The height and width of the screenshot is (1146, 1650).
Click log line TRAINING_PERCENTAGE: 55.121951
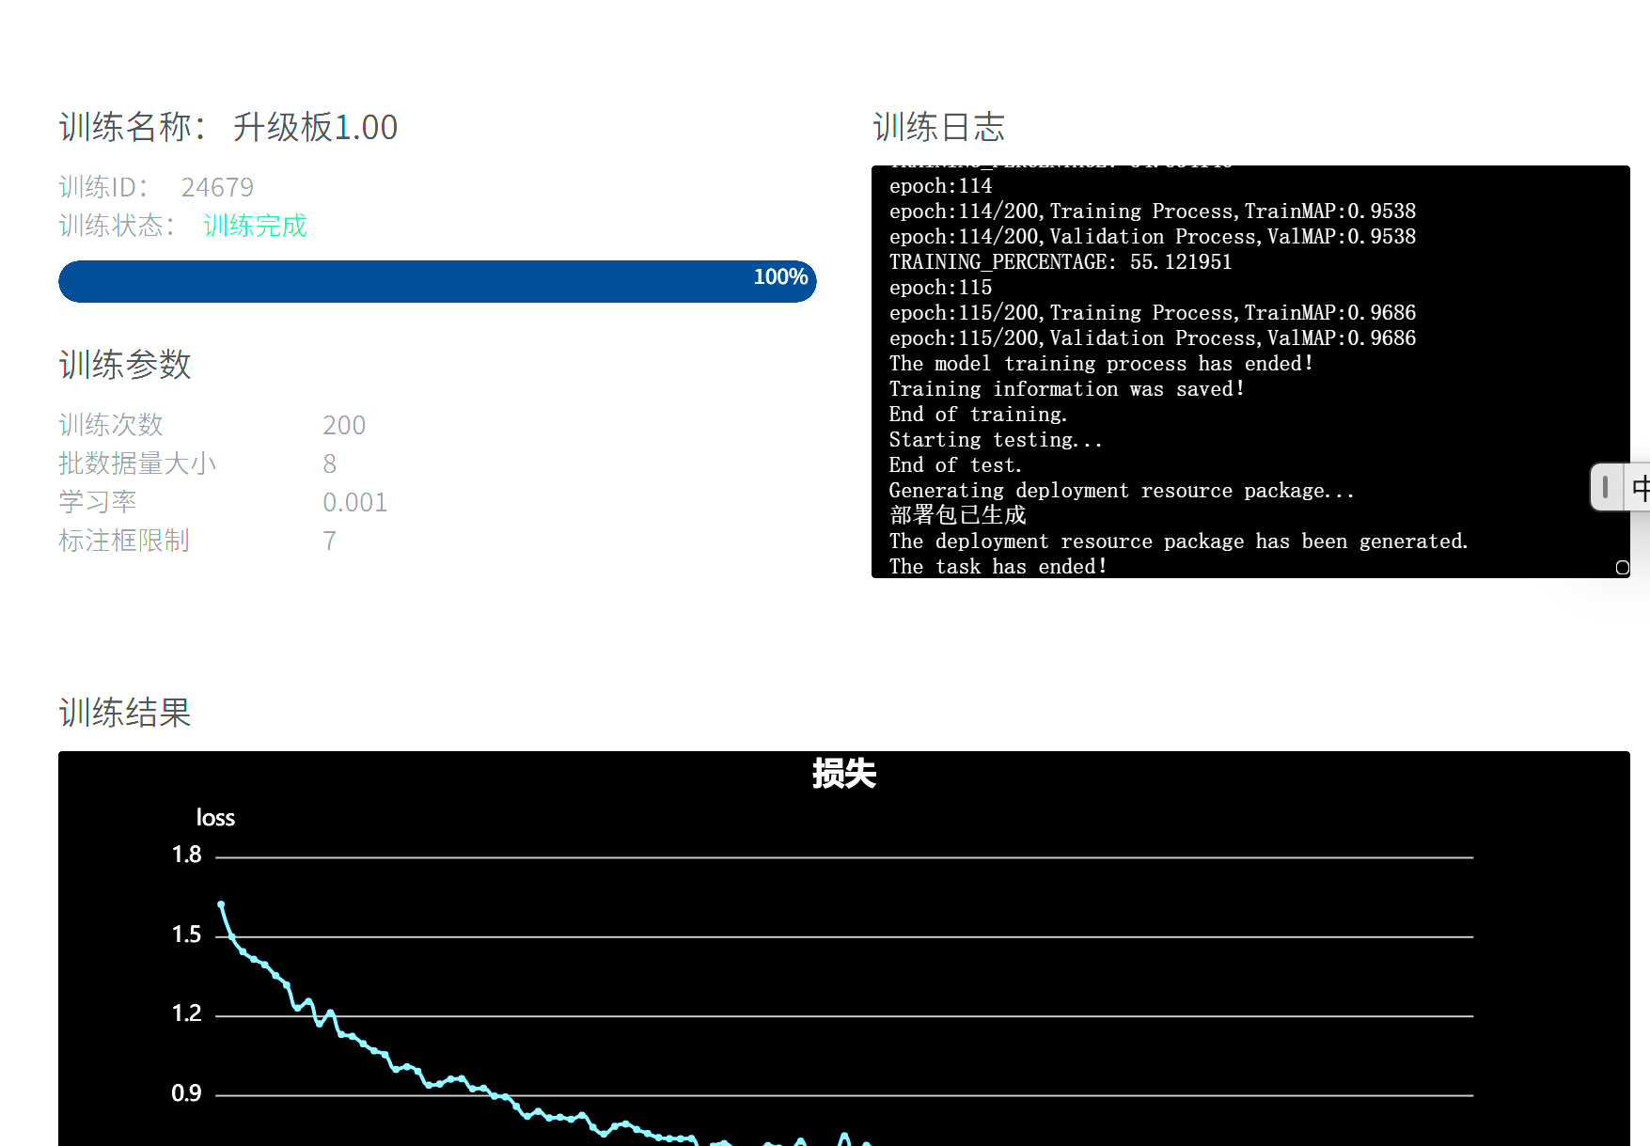pos(1061,262)
